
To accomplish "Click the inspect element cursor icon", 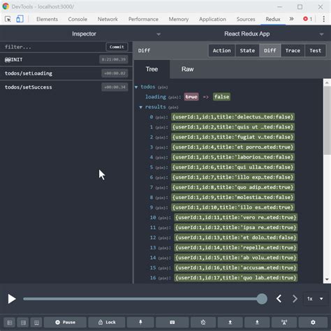I will pyautogui.click(x=8, y=19).
